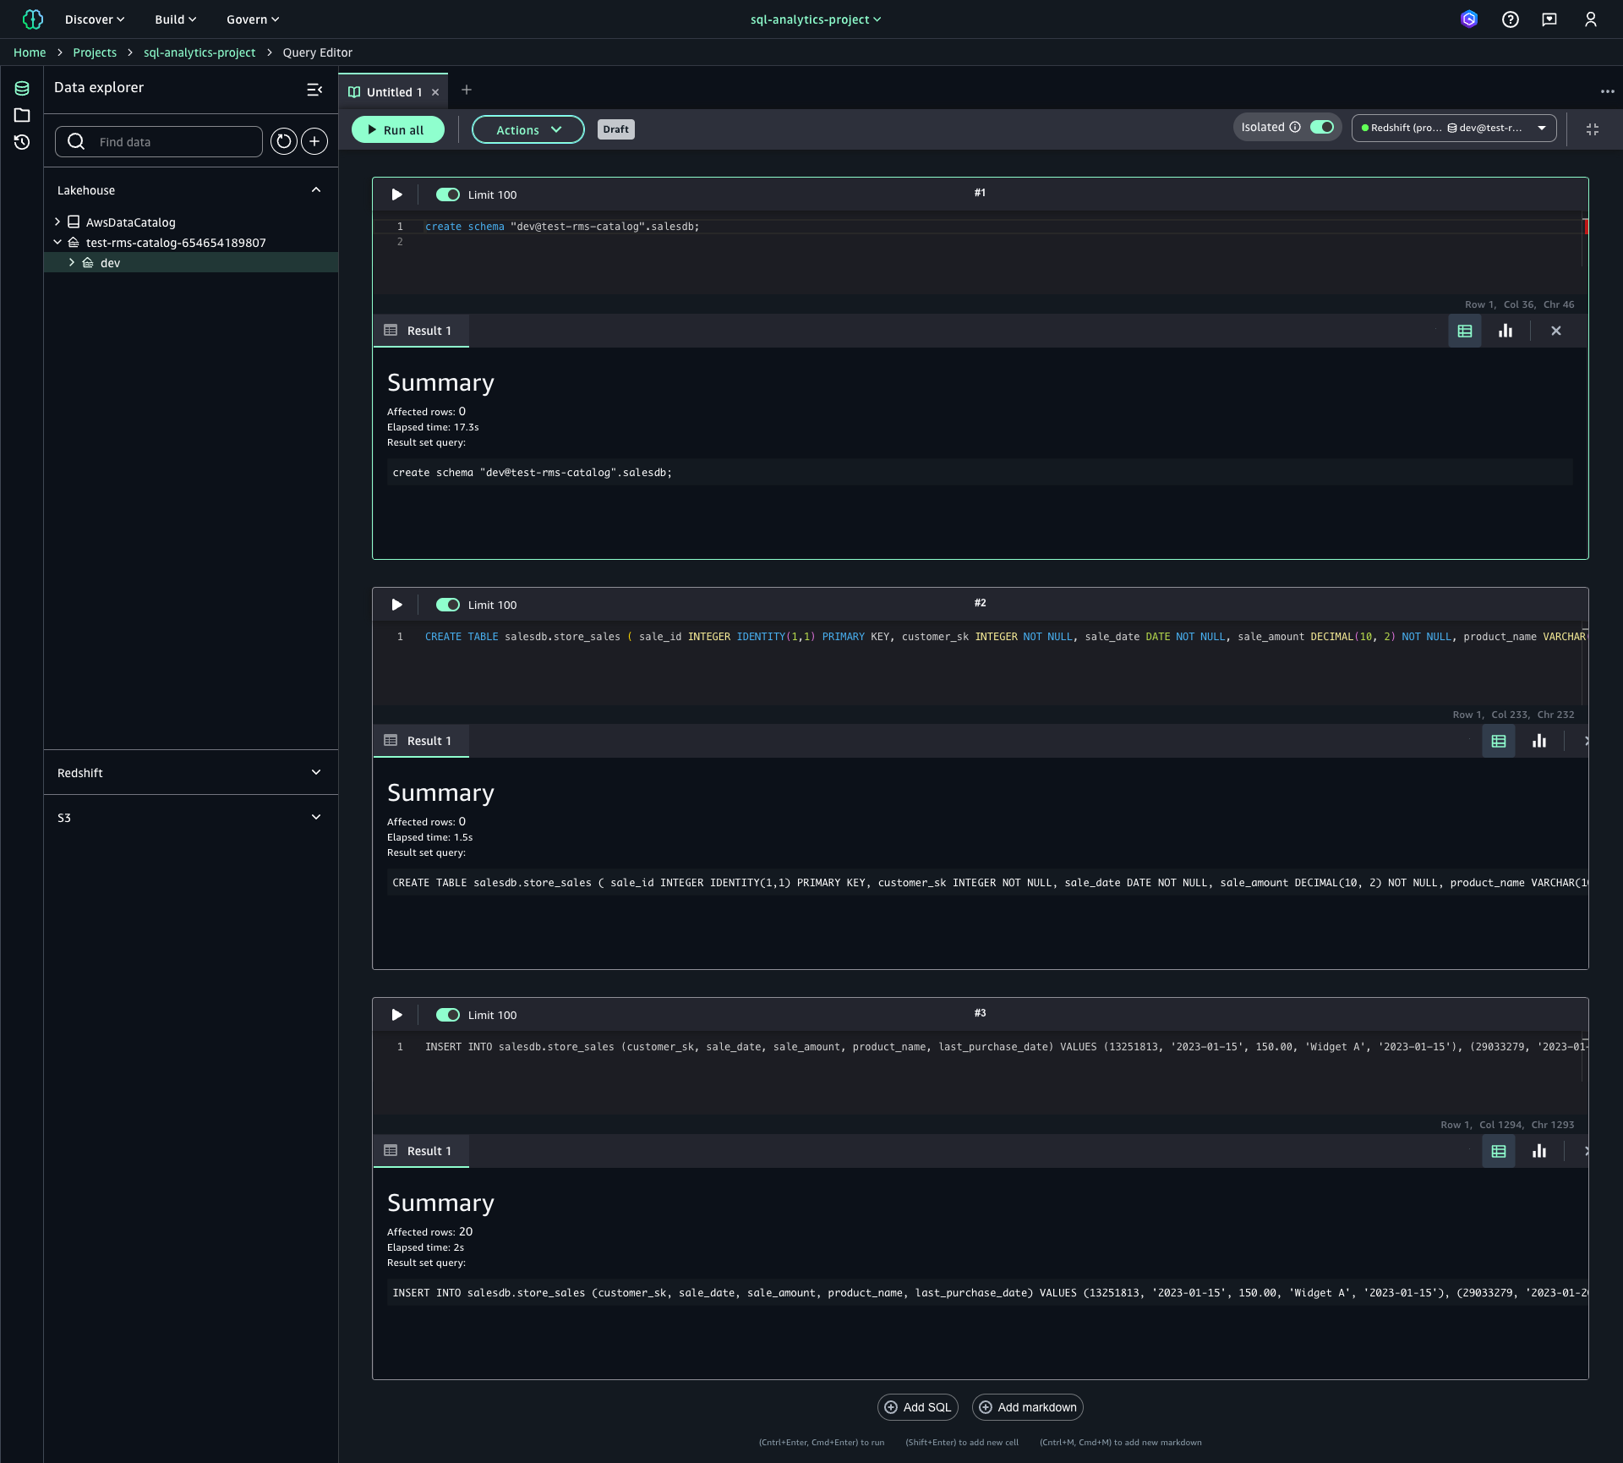1623x1463 pixels.
Task: Click the refresh icon in Data explorer
Action: tap(284, 141)
